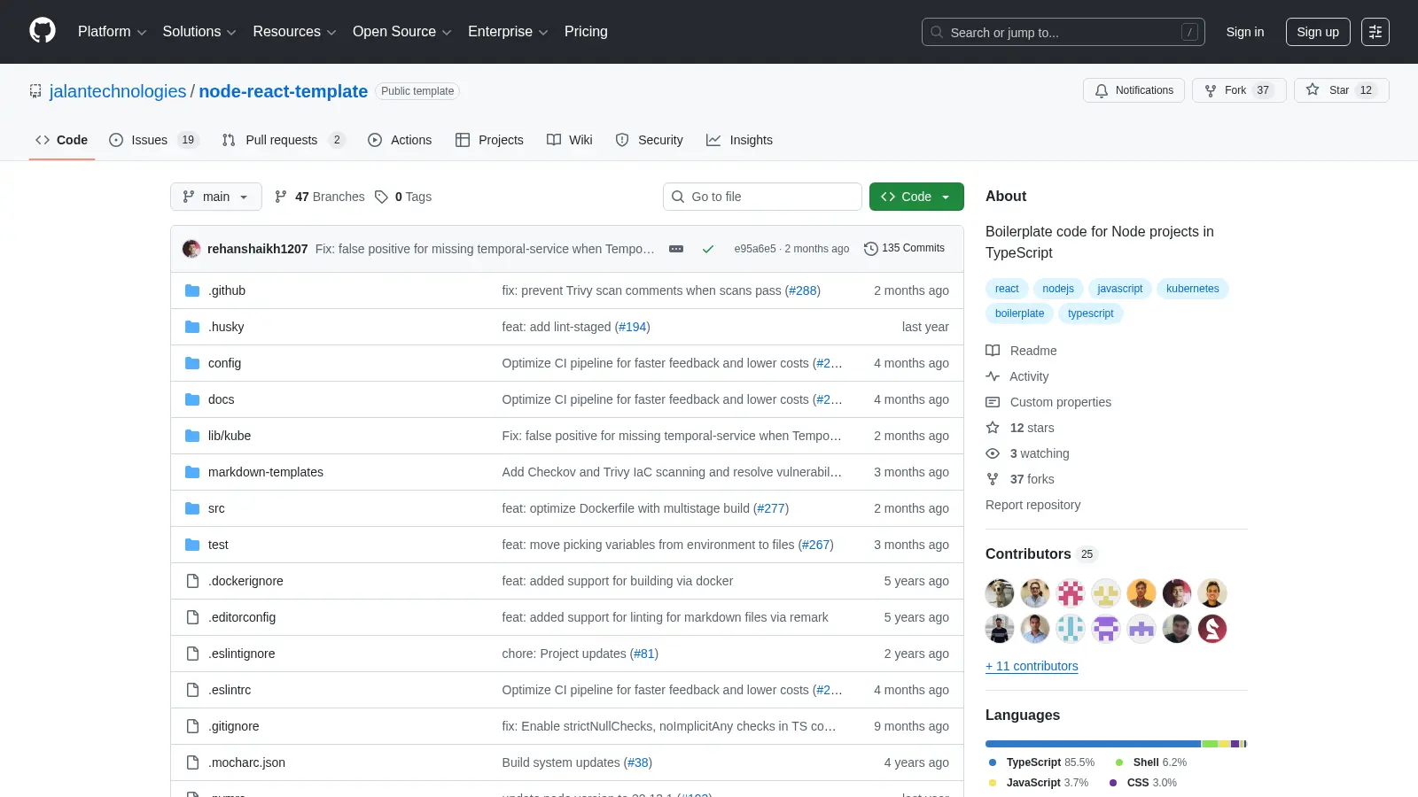This screenshot has height=797, width=1418.
Task: Focus the Search or jump to field
Action: (1063, 32)
